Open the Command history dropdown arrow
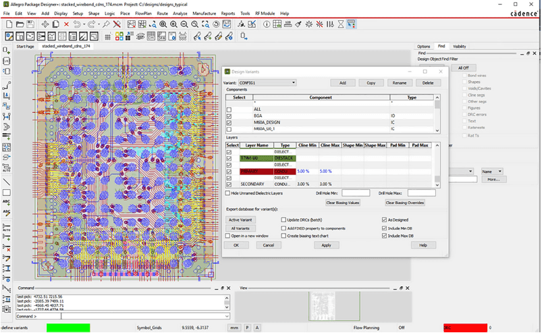This screenshot has height=335, width=544. pos(227,317)
